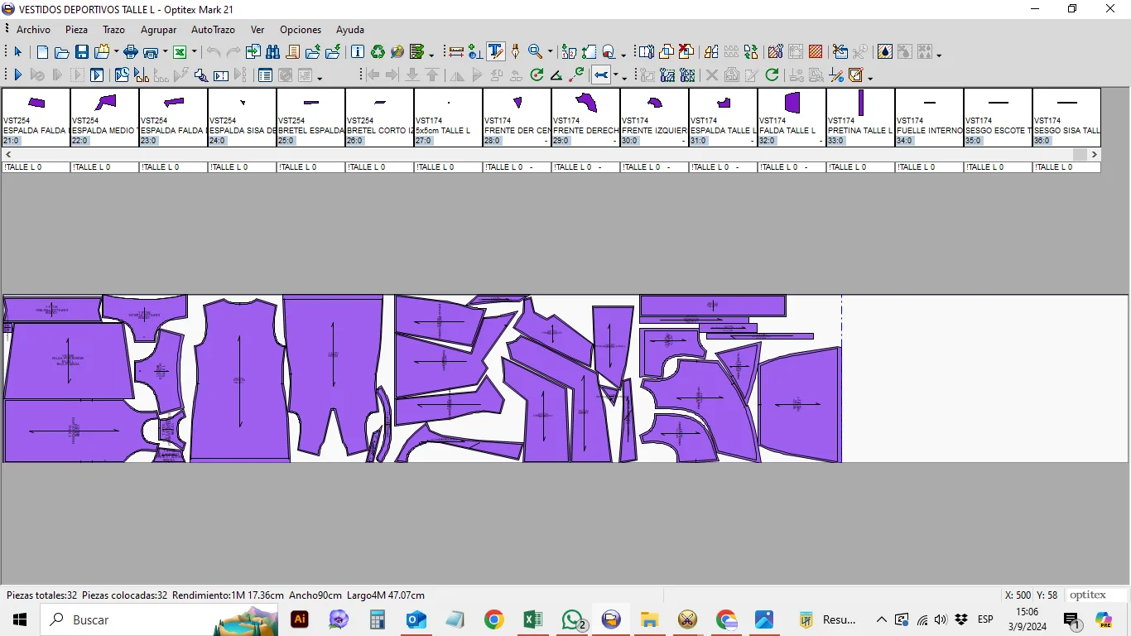1131x636 pixels.
Task: Open dropdown arrow next to plotter icon
Action: pos(165,52)
